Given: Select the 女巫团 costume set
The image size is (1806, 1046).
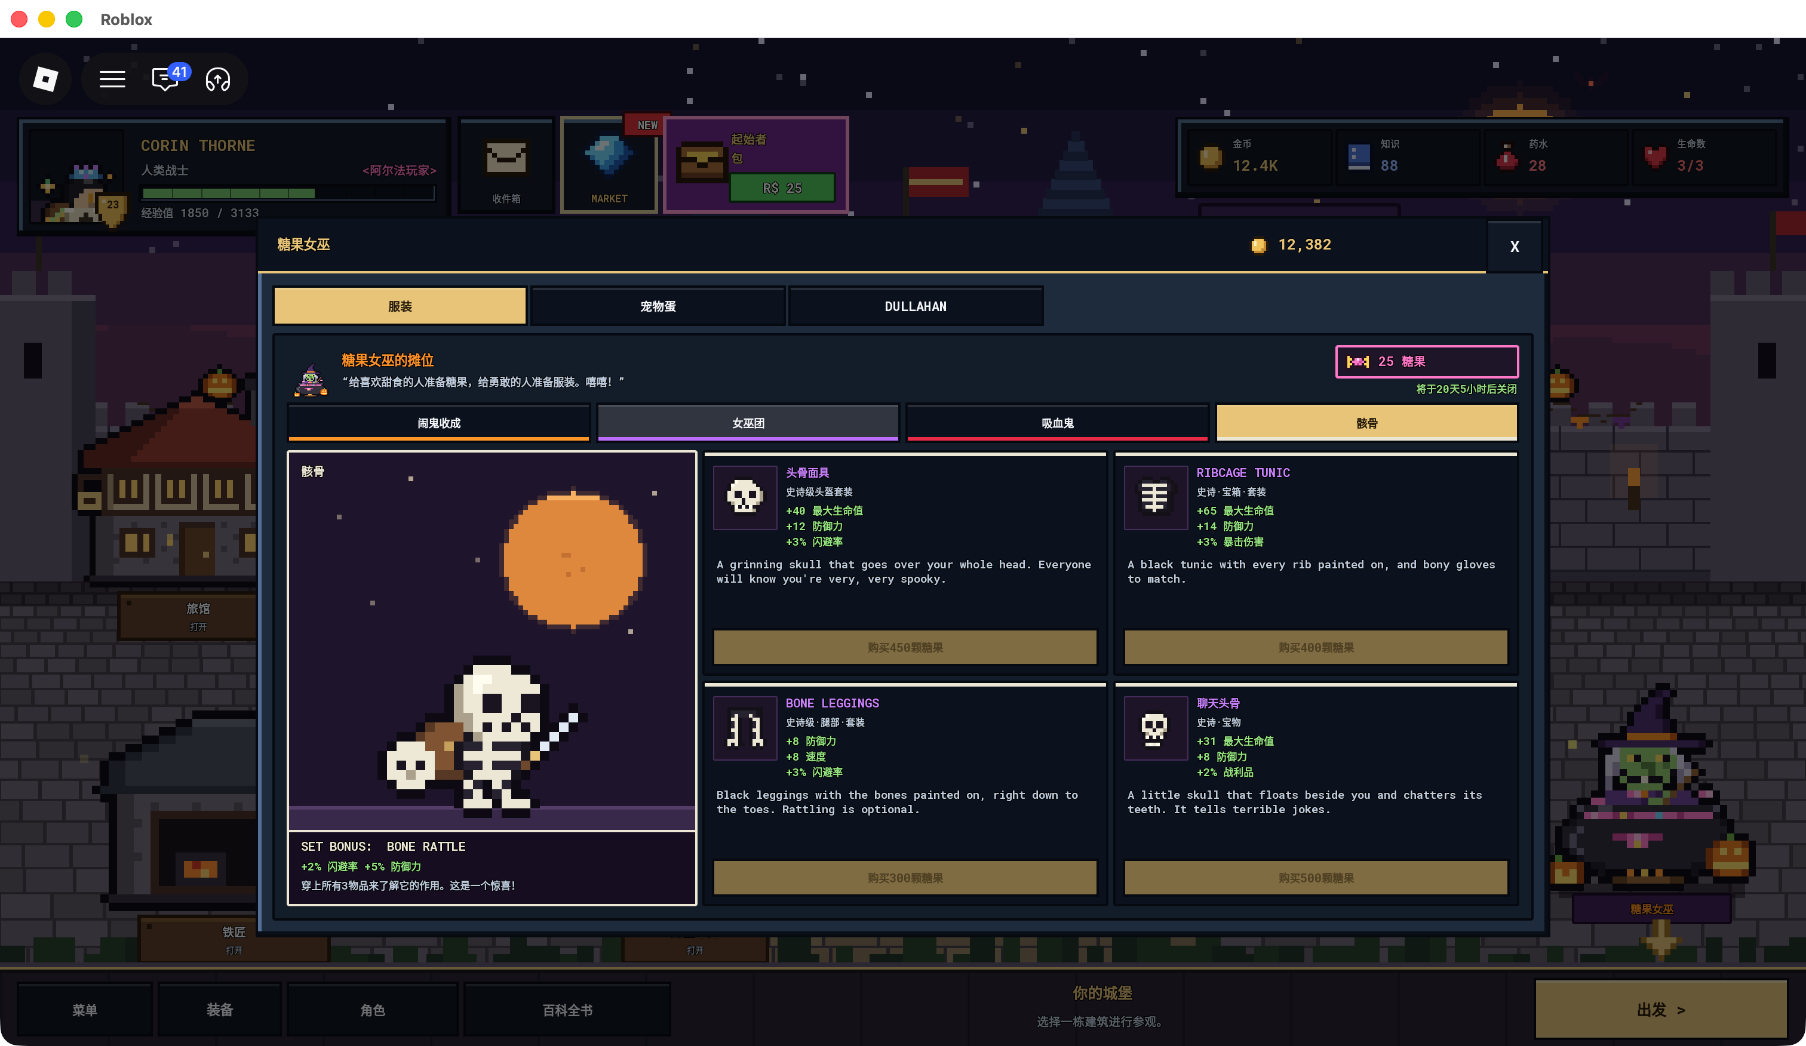Looking at the screenshot, I should [748, 423].
